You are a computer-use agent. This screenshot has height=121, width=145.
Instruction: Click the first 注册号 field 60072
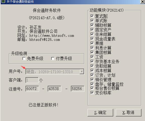[32, 89]
